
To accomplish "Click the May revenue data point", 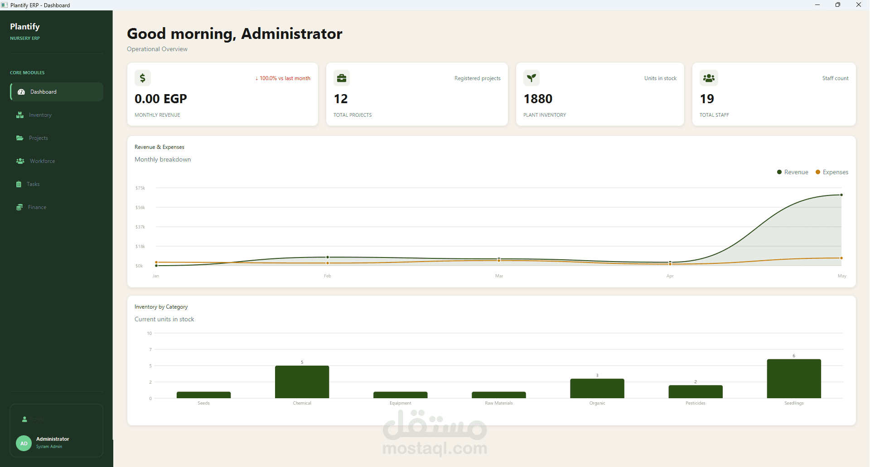I will [x=841, y=195].
